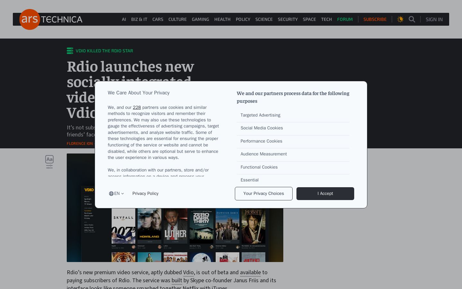Click the Ars Technica logo
This screenshot has height=289, width=462.
click(x=51, y=19)
